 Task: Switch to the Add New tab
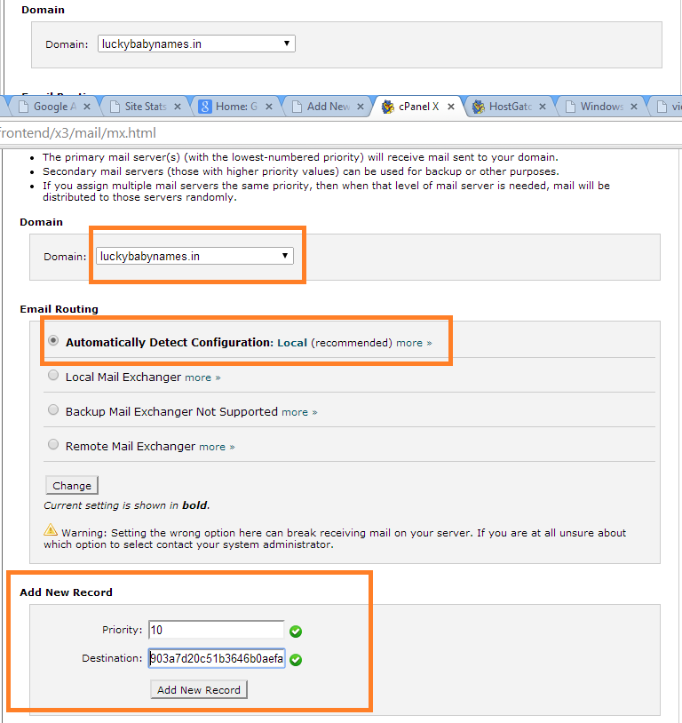pyautogui.click(x=327, y=107)
